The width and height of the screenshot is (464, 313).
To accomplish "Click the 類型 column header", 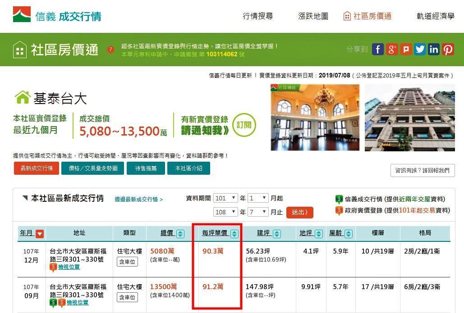I will 129,233.
